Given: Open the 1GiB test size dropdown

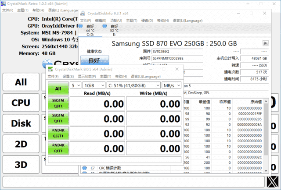Looking at the screenshot, I should tap(94, 85).
